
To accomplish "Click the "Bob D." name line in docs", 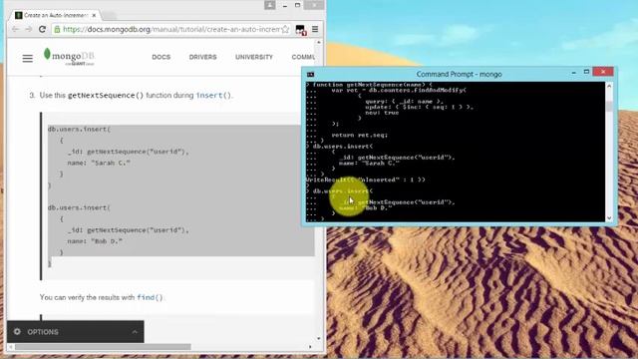I will click(x=95, y=241).
